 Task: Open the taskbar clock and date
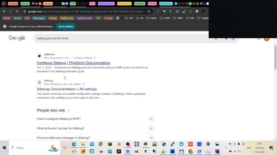click(260, 148)
